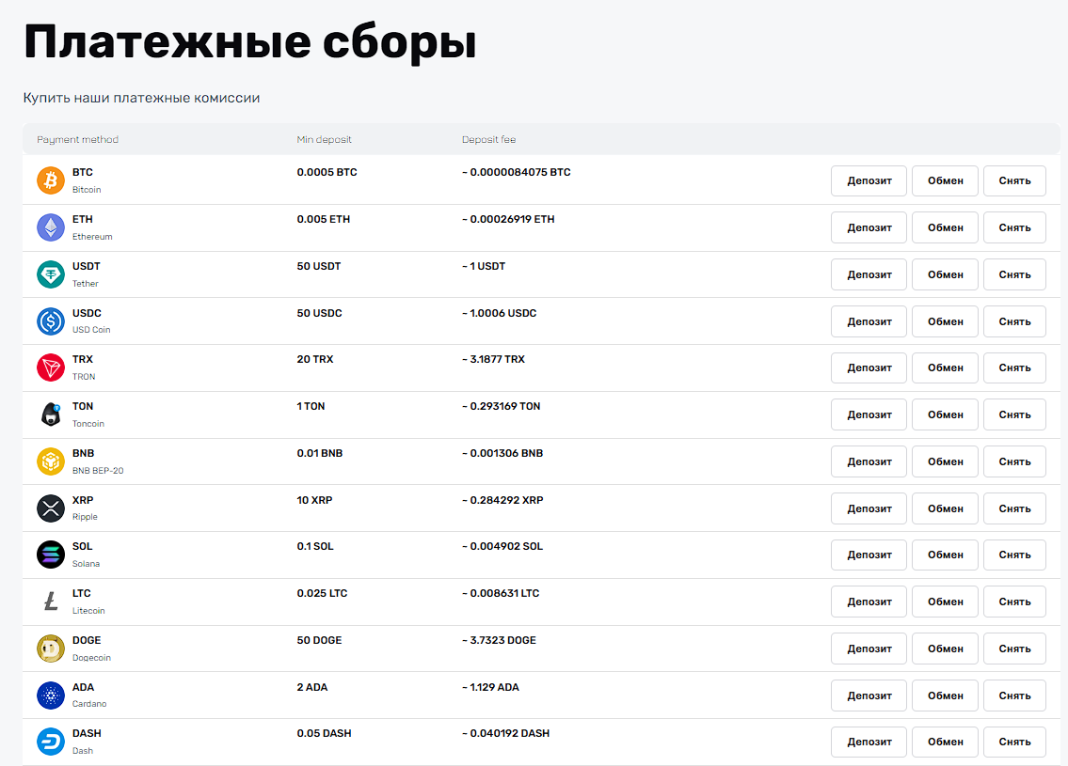Click Снять in the TON row
This screenshot has height=766, width=1068.
[x=1015, y=415]
